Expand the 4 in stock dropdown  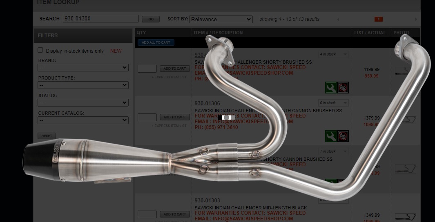click(x=333, y=54)
